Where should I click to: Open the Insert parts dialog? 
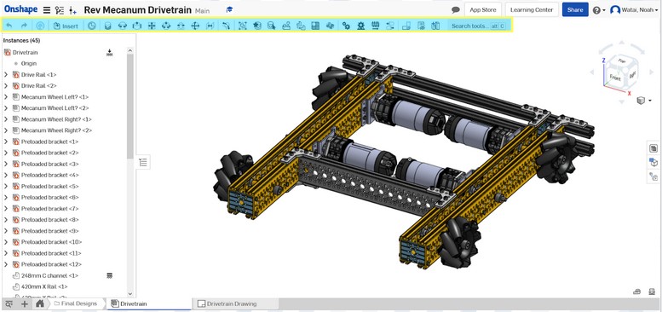coord(66,26)
